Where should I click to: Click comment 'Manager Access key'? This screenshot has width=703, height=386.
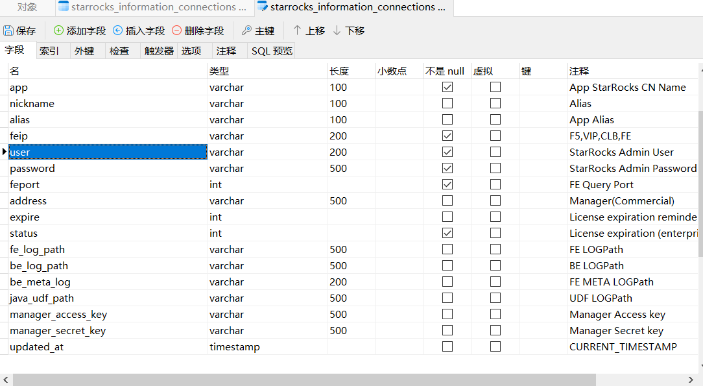coord(617,315)
